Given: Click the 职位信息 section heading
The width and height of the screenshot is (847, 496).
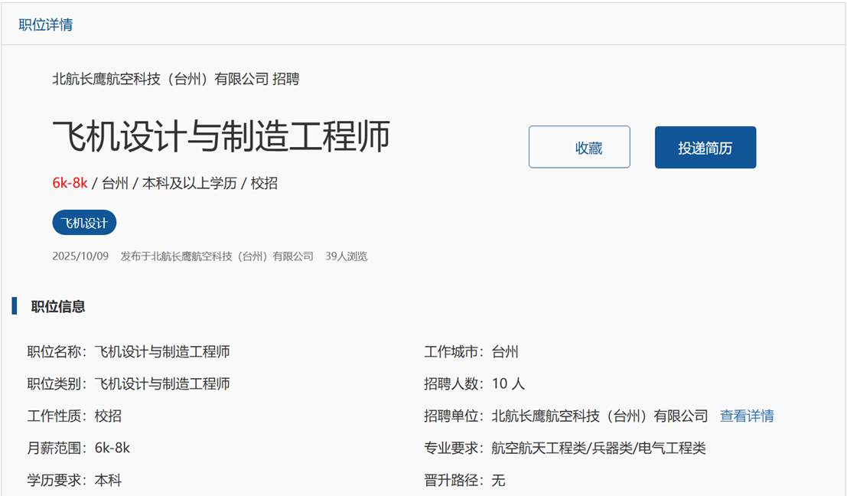Looking at the screenshot, I should click(58, 307).
